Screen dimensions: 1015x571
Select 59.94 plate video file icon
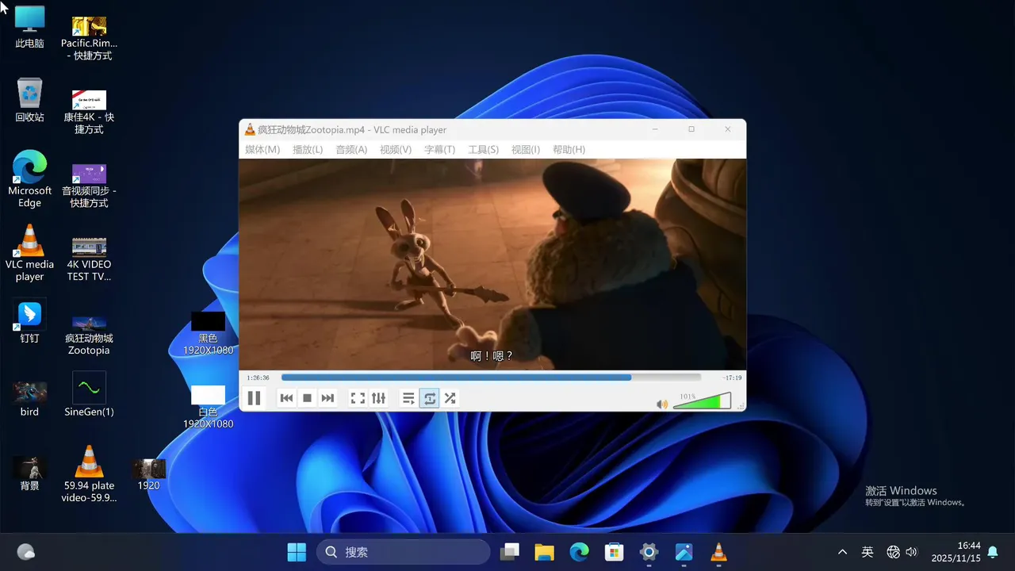point(89,473)
